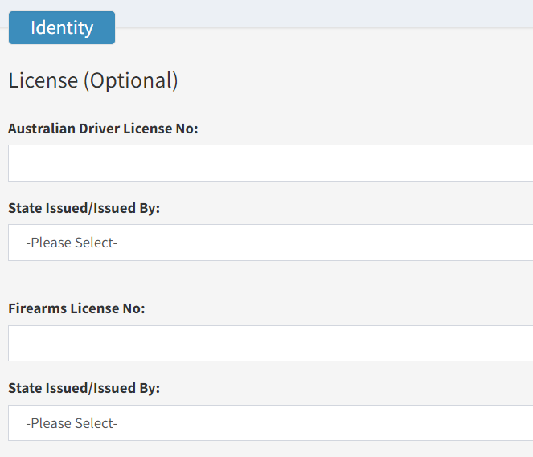Expand the driver license State Issued dropdown
The image size is (533, 457).
click(271, 243)
